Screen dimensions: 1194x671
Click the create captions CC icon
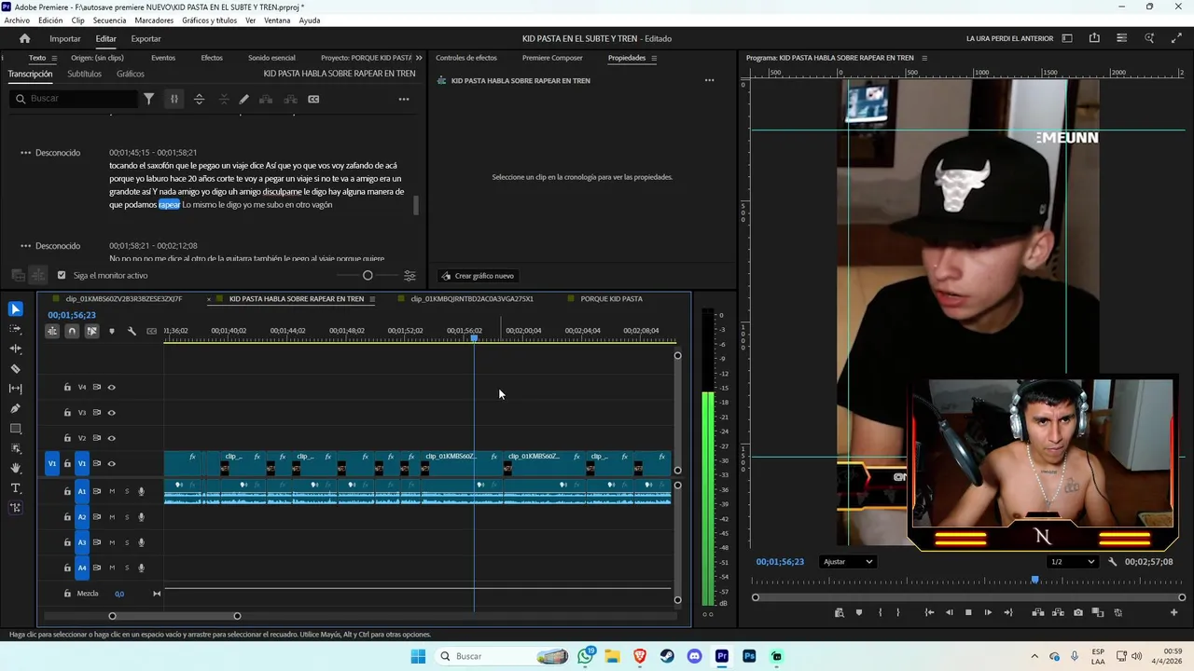click(x=313, y=99)
